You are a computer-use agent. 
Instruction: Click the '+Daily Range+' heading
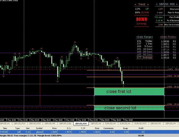point(145,37)
